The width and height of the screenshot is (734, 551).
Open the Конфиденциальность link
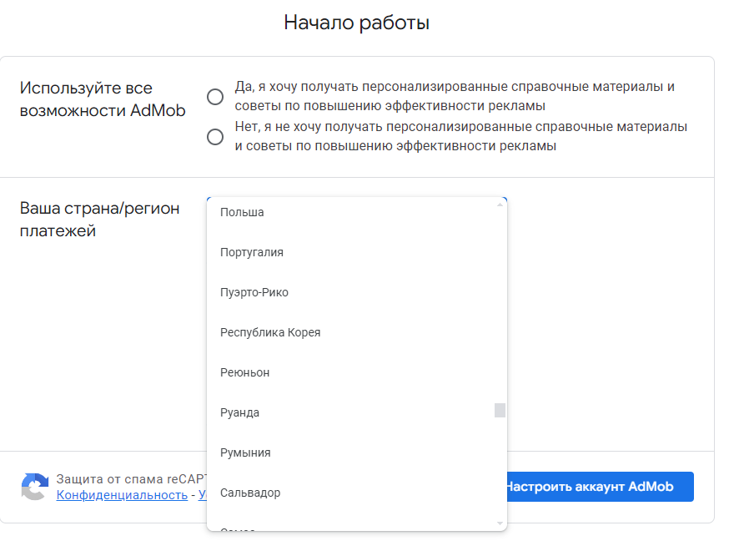click(x=122, y=495)
